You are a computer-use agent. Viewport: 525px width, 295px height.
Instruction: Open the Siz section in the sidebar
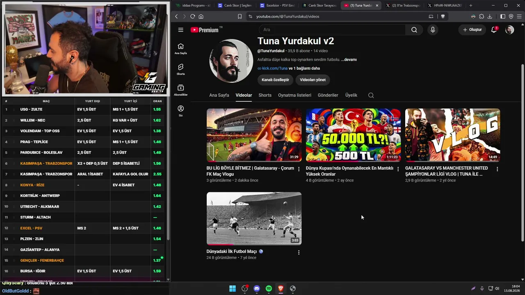[180, 111]
